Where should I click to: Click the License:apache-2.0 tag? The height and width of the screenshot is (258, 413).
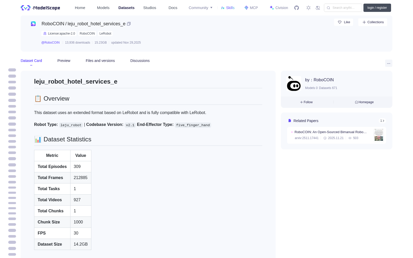click(59, 34)
